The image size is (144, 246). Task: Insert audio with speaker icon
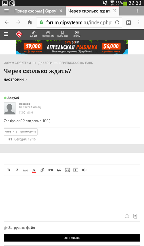click(x=84, y=170)
